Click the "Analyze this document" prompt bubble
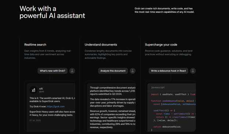 point(113,71)
